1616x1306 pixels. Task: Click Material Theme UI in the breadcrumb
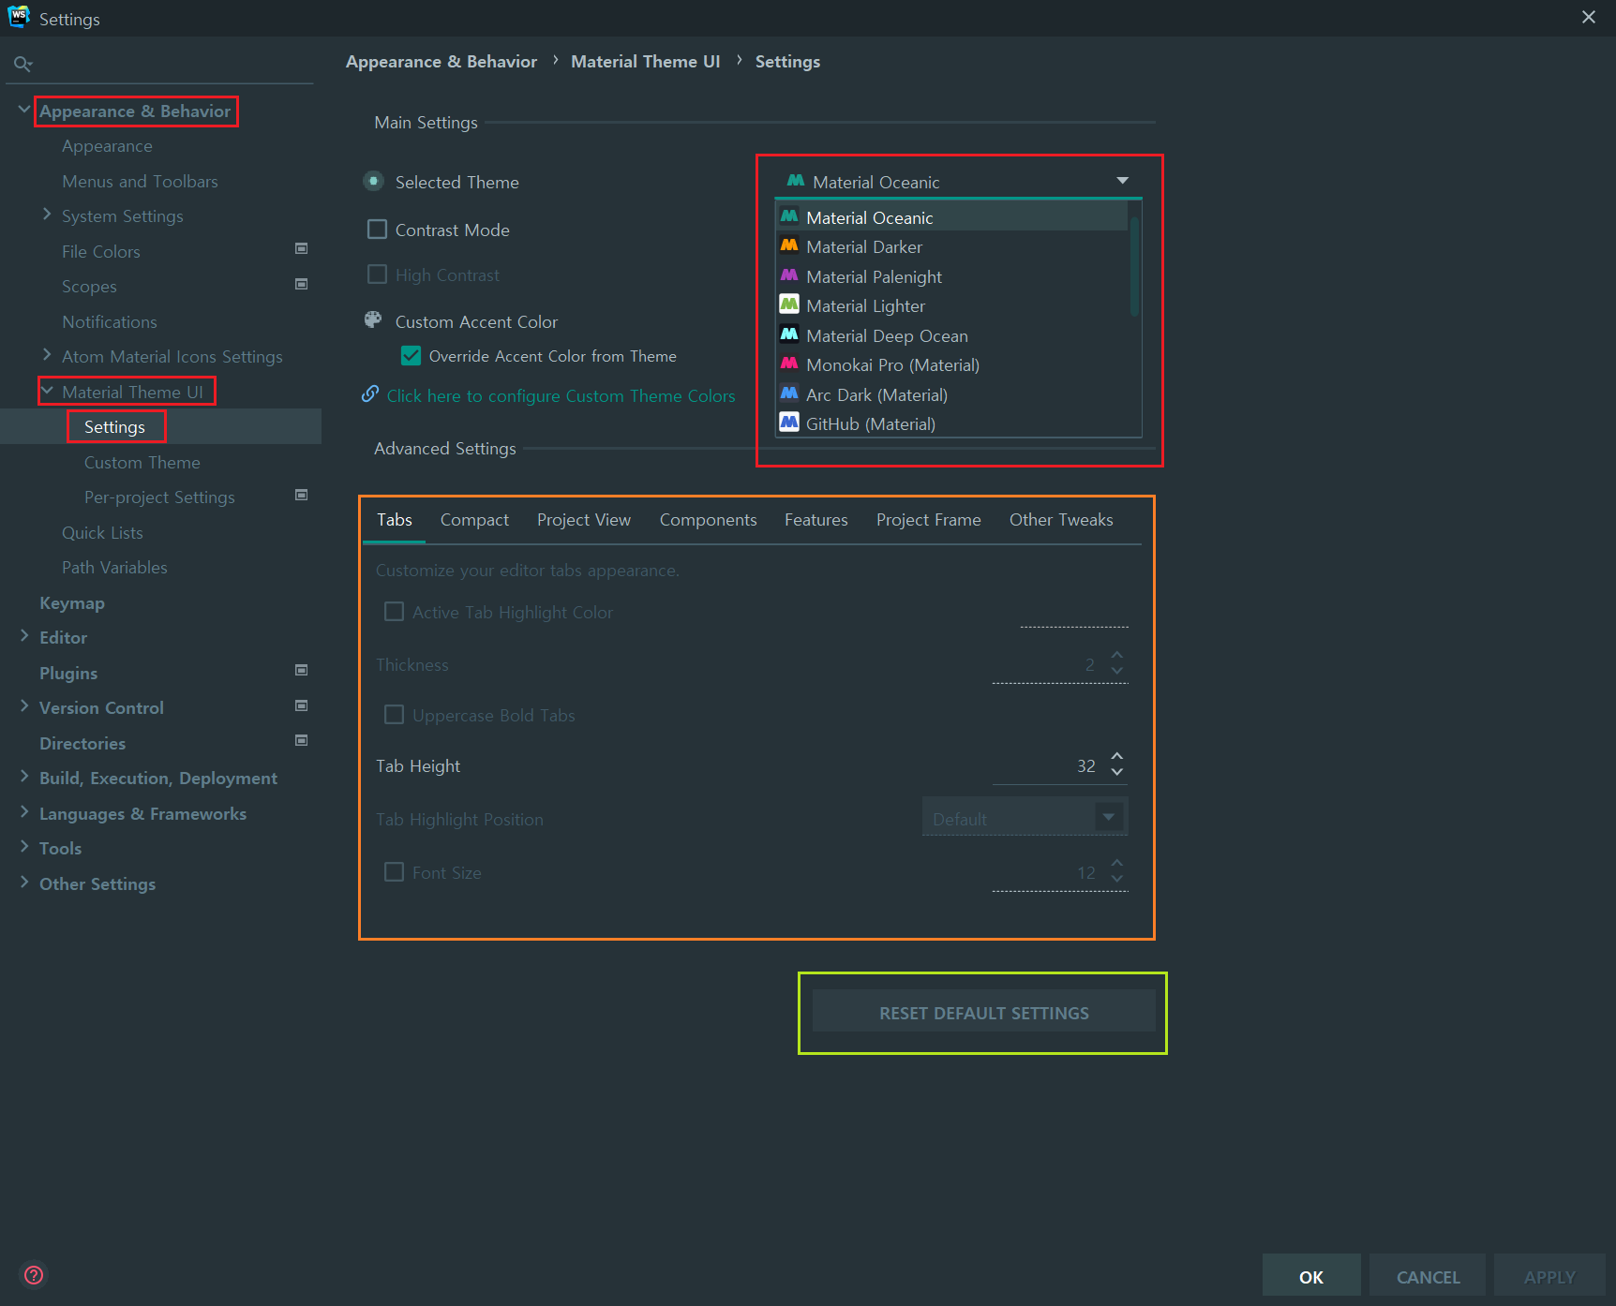point(645,62)
